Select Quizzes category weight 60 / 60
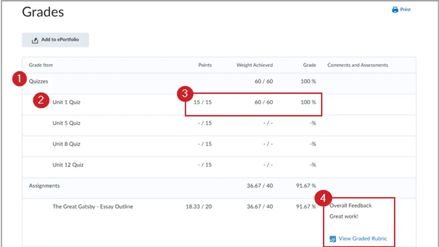 pyautogui.click(x=264, y=82)
